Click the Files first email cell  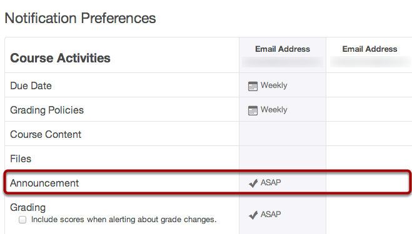283,158
